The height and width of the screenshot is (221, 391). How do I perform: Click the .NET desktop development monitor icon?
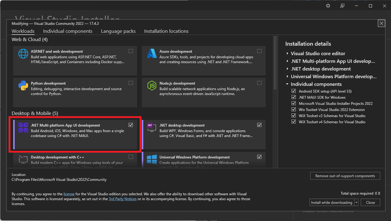tap(152, 128)
